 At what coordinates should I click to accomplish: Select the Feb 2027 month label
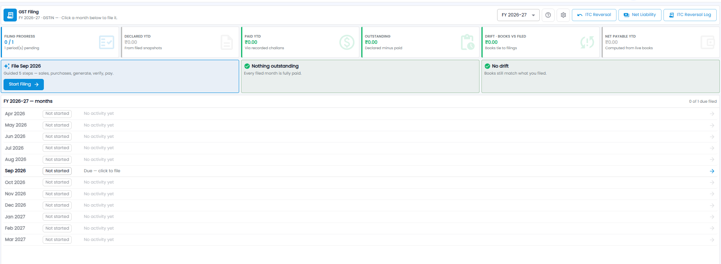tap(15, 228)
